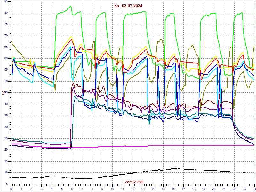Click hour '21' on the time axis
This screenshot has height=192, width=256.
(224, 189)
